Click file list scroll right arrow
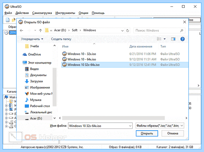Image resolution: width=204 pixels, height=152 pixels. click(186, 118)
